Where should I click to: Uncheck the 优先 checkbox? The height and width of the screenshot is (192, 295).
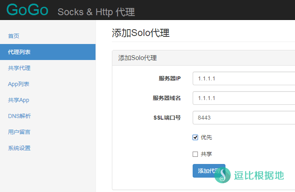click(195, 138)
